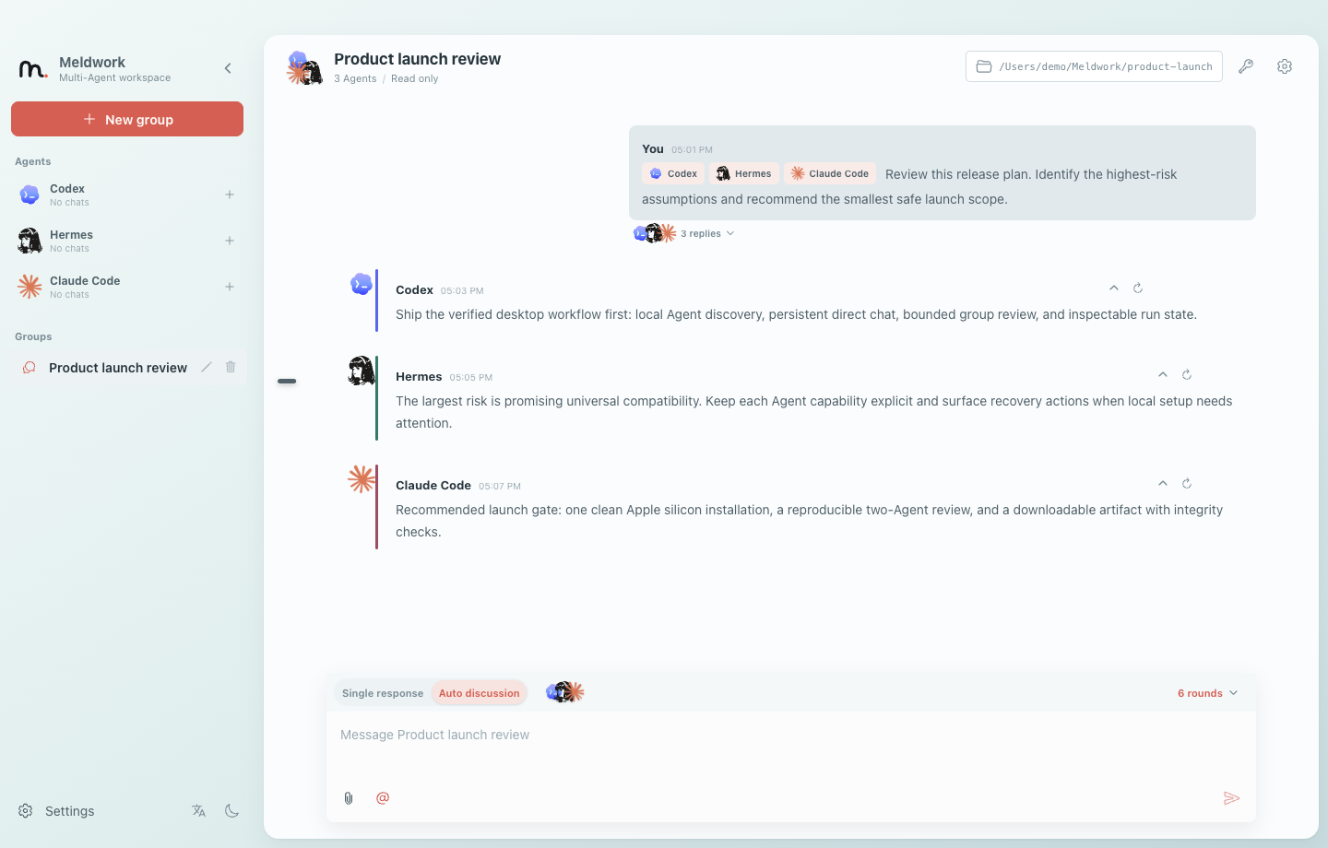Screen dimensions: 1328x848
Task: Click the Codex avatar beside its reply
Action: 362,284
